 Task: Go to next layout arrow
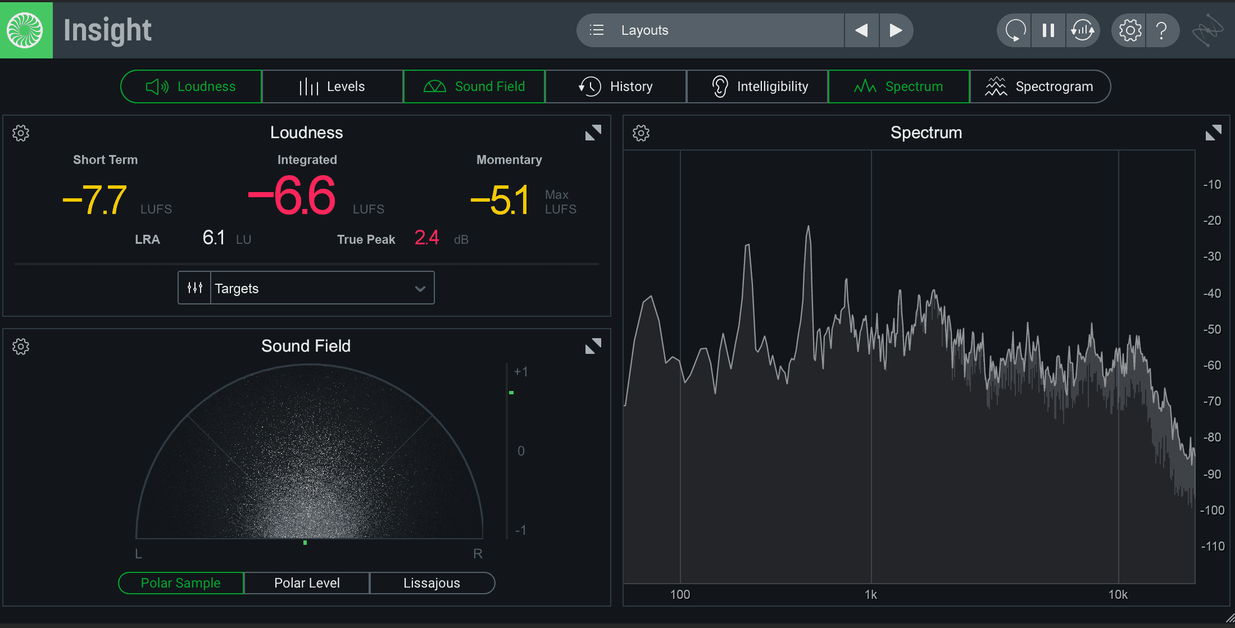point(896,30)
